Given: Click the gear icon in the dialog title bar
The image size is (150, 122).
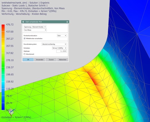Looking at the screenshot, I should click(x=23, y=22).
